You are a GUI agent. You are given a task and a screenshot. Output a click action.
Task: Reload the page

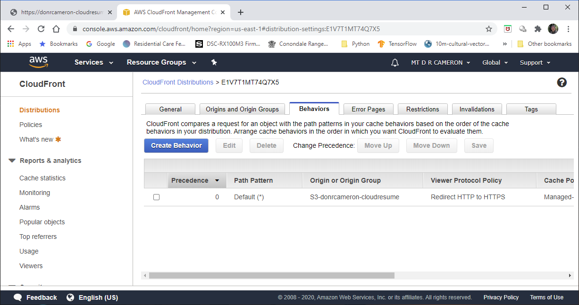click(41, 29)
